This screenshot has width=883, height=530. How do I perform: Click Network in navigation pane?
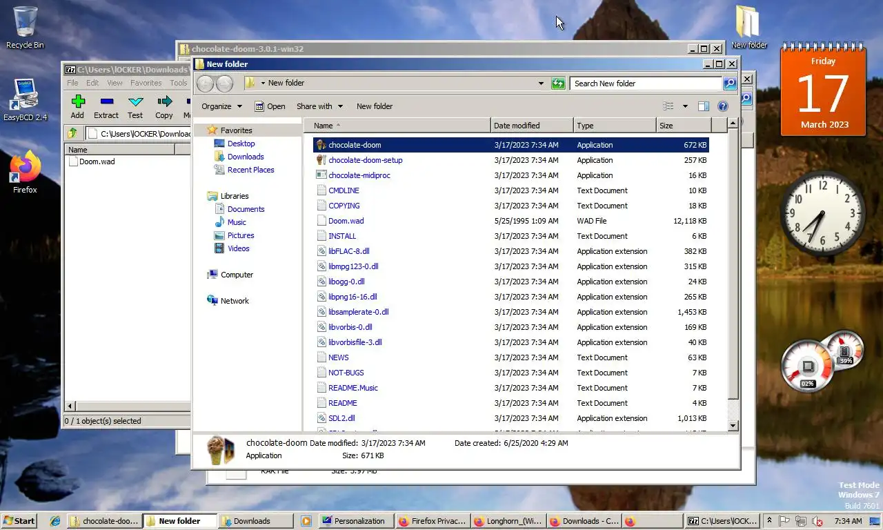point(235,301)
